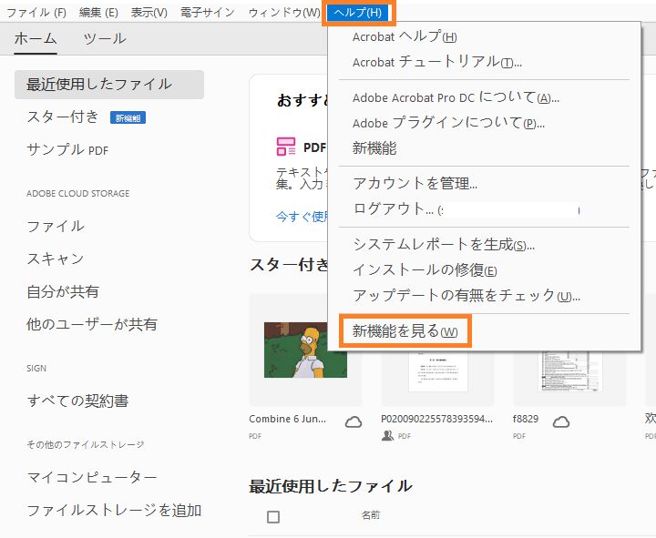656x538 pixels.
Task: Click ファイルストレージを追加 link
Action: [114, 511]
